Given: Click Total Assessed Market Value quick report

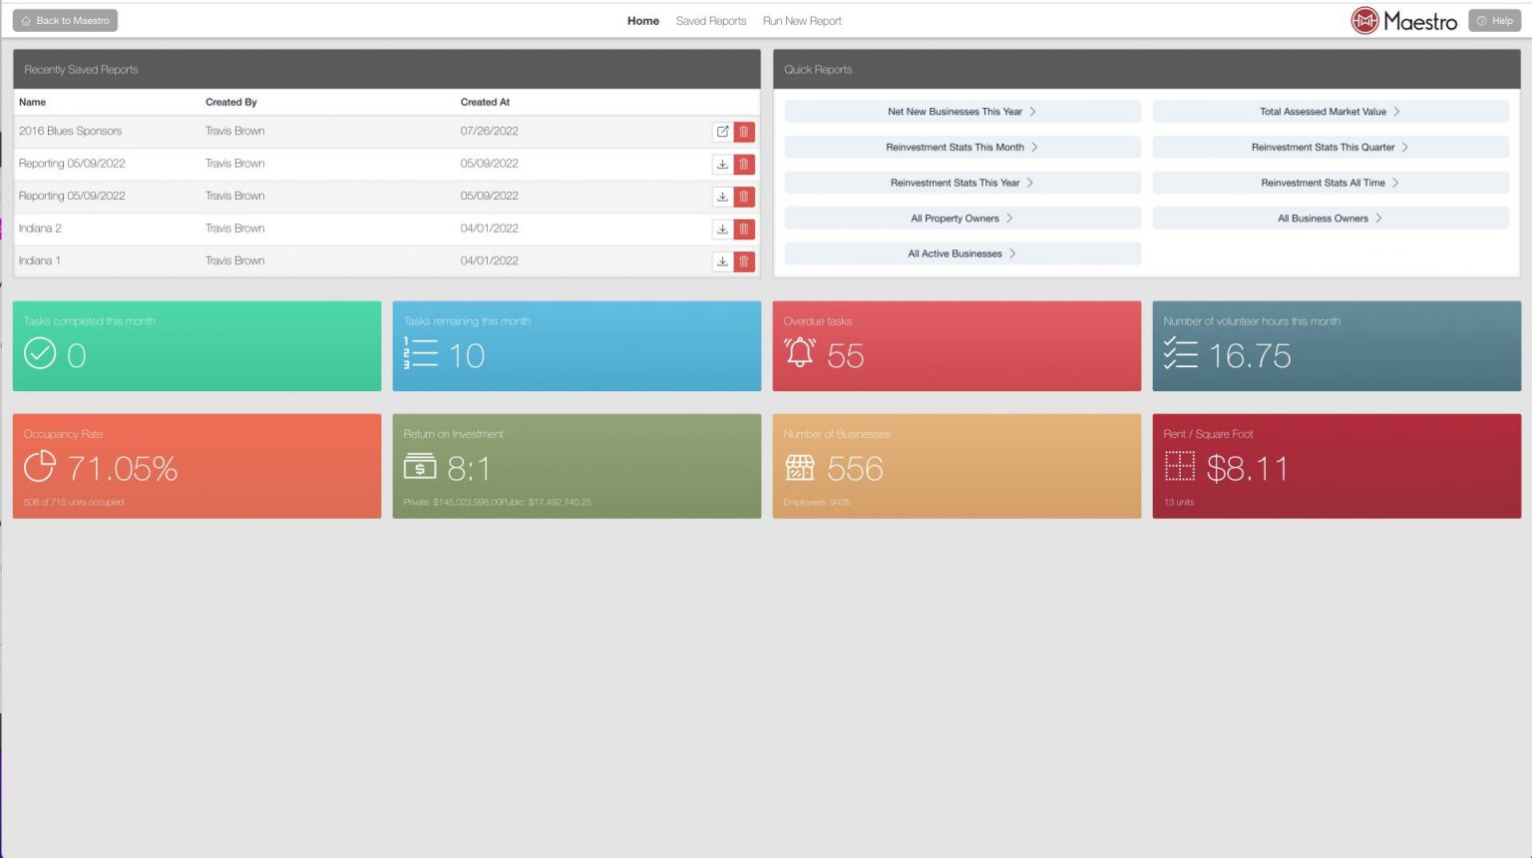Looking at the screenshot, I should pos(1330,111).
